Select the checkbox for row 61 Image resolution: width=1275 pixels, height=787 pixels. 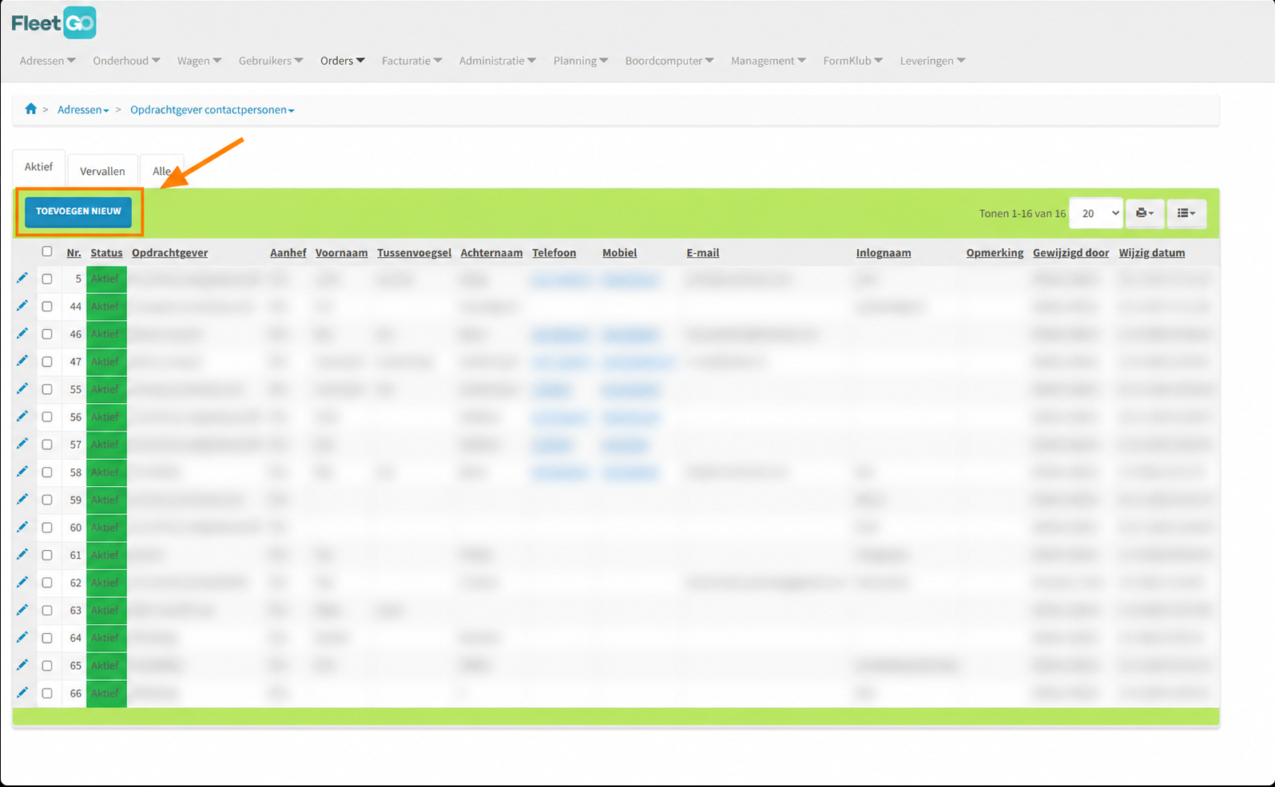pos(47,555)
